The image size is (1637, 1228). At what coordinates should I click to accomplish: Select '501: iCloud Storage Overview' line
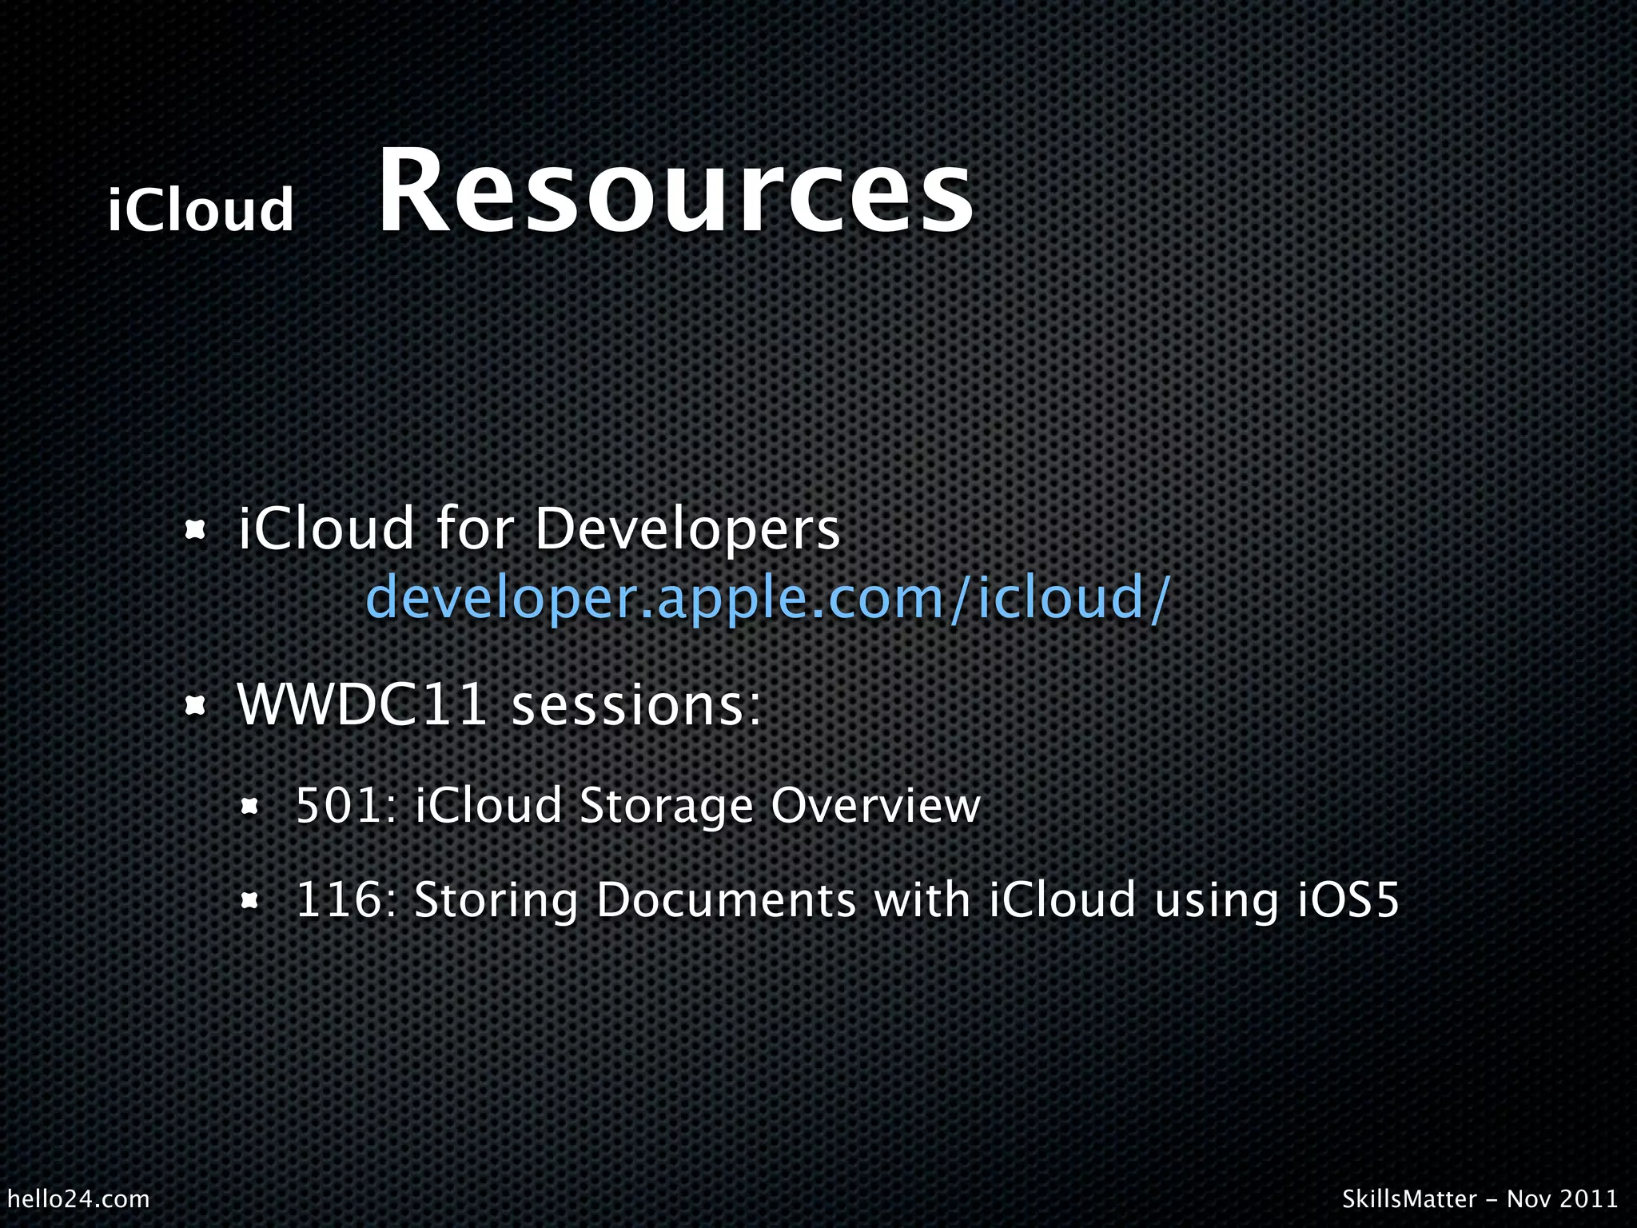coord(638,806)
